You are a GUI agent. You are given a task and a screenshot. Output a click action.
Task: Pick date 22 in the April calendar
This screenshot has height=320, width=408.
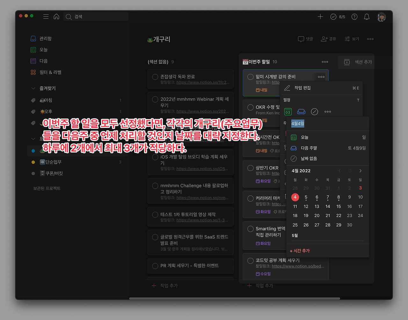339,216
